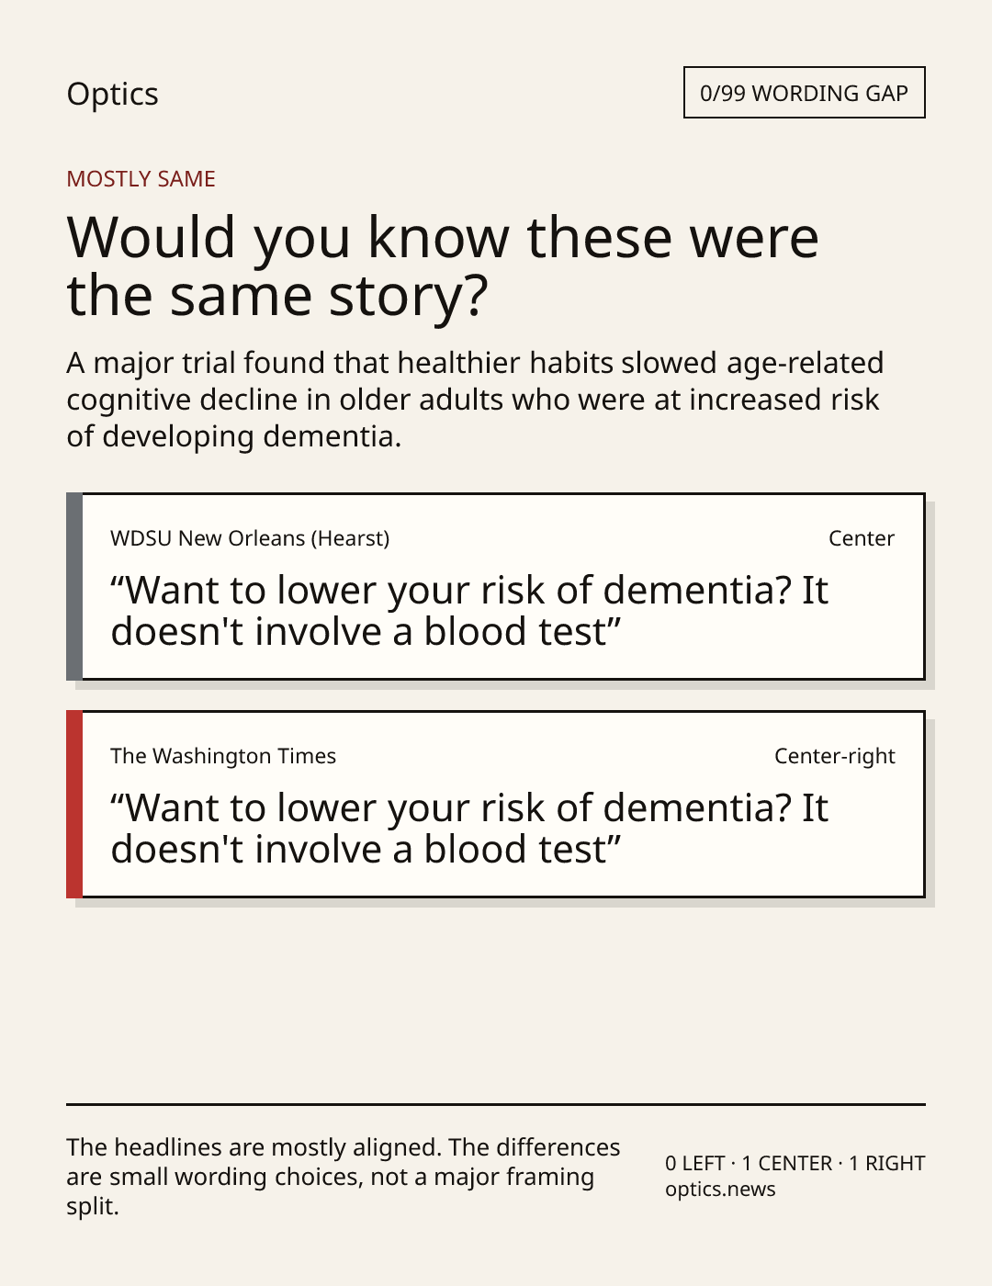Click the Optics logo text

[112, 94]
